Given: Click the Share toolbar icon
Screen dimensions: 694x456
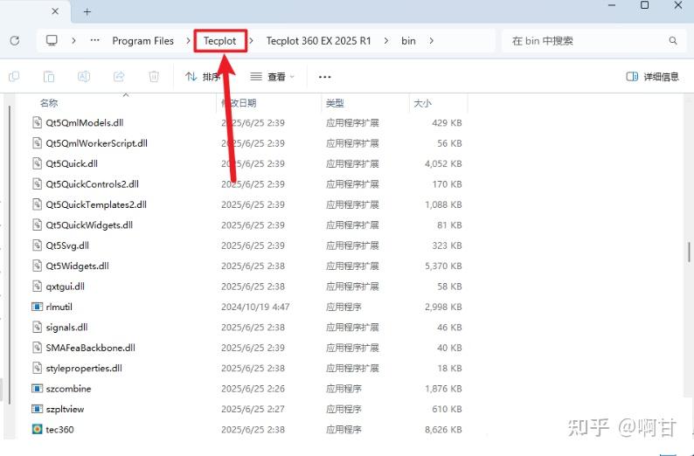Looking at the screenshot, I should pos(119,77).
